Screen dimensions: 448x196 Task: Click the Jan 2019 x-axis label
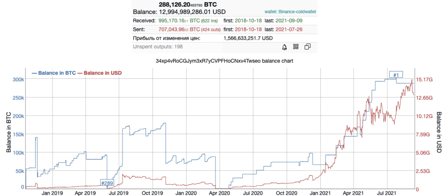[52, 193]
